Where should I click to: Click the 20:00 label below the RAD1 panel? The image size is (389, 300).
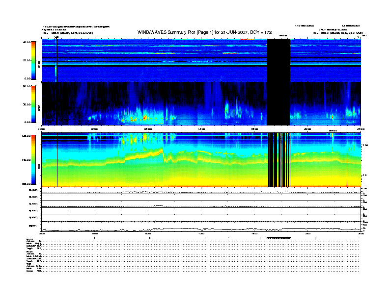pyautogui.click(x=307, y=129)
